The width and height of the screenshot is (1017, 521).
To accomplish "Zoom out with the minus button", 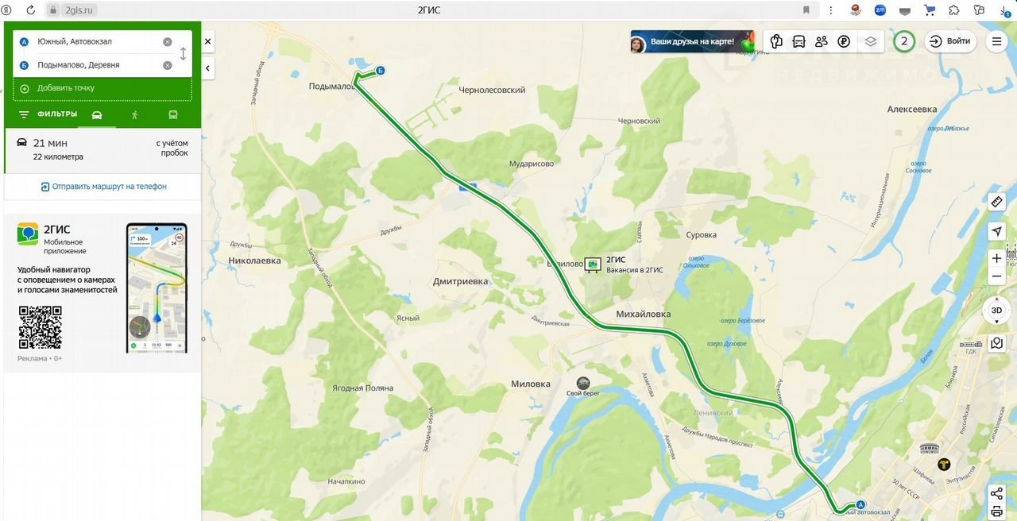I will click(x=997, y=276).
